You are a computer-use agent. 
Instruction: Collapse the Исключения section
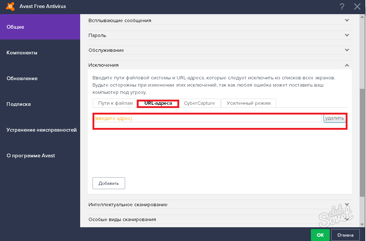[x=347, y=65]
